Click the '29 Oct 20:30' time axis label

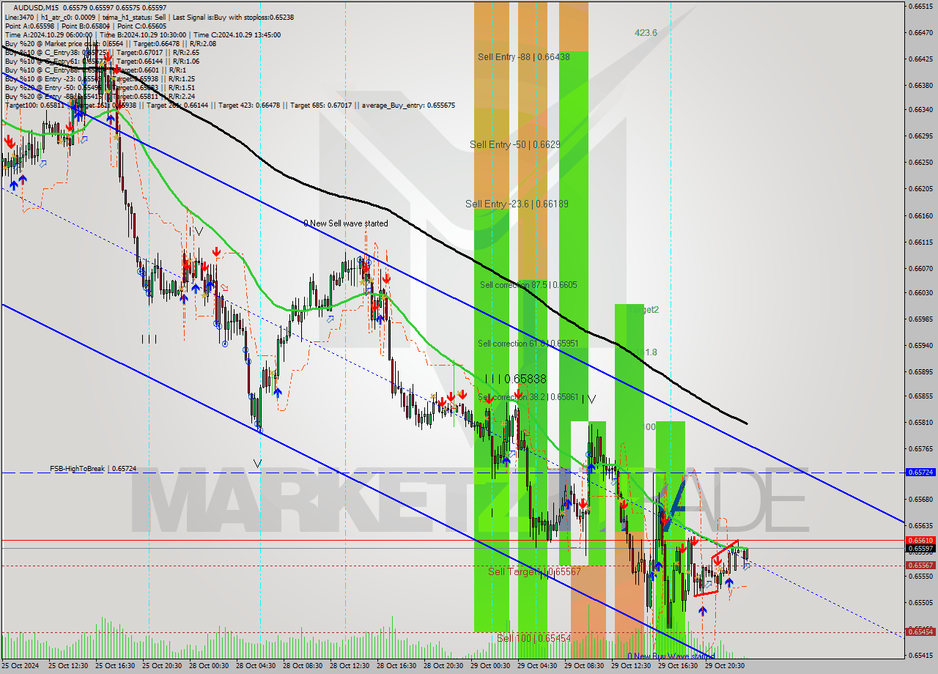725,667
